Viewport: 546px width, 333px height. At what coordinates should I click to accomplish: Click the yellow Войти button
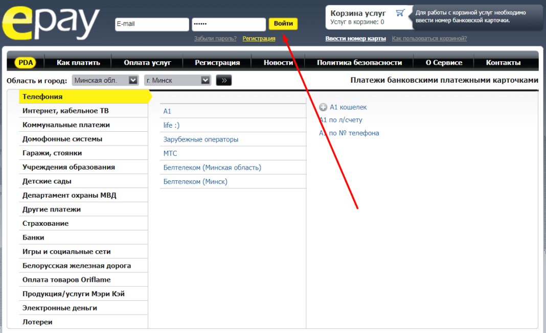point(283,24)
